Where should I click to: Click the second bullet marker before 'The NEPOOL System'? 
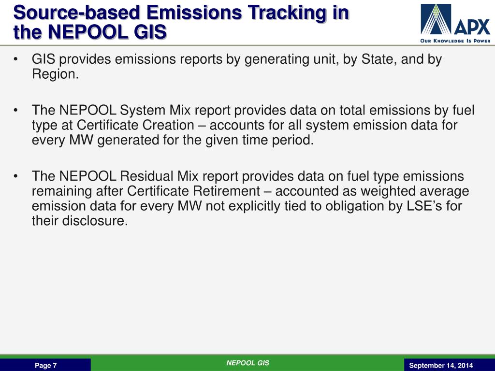click(x=17, y=111)
